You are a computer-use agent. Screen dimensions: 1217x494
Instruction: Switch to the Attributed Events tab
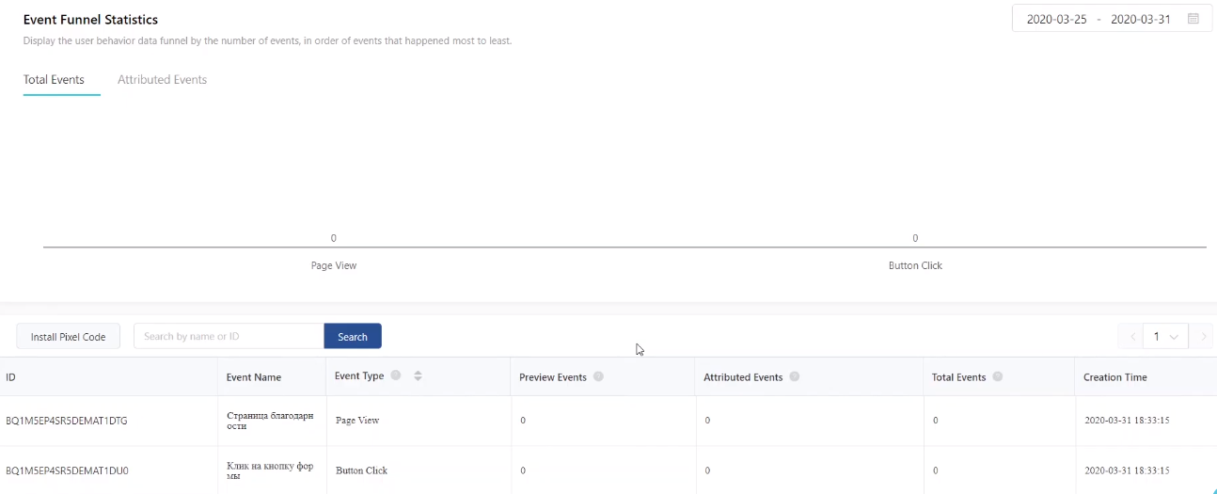[162, 80]
